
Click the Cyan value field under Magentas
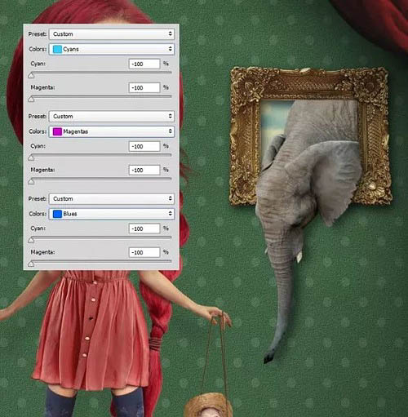point(144,146)
